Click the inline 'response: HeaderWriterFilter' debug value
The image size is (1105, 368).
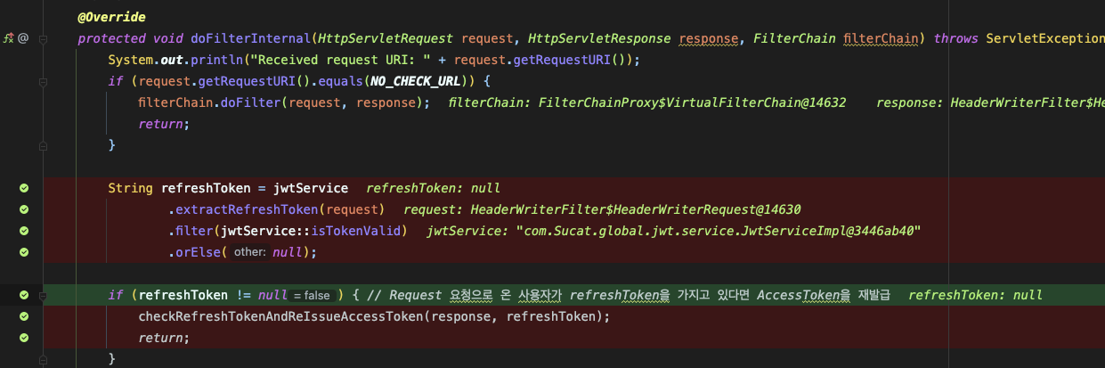coord(990,102)
